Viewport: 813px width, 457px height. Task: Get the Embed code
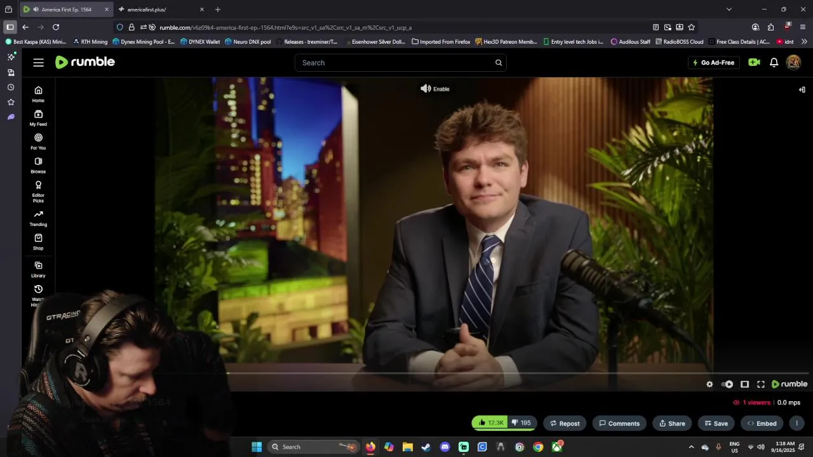tap(762, 423)
